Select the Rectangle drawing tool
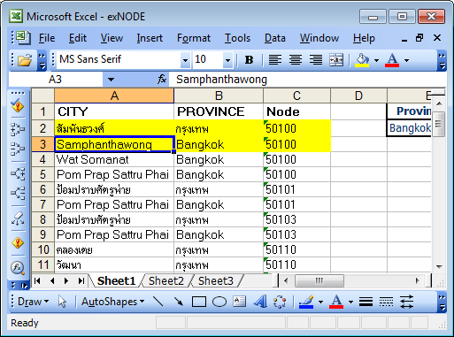 pos(199,302)
